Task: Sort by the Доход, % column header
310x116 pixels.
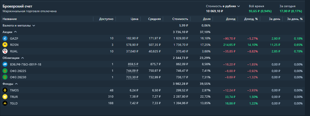Action: 251,19
